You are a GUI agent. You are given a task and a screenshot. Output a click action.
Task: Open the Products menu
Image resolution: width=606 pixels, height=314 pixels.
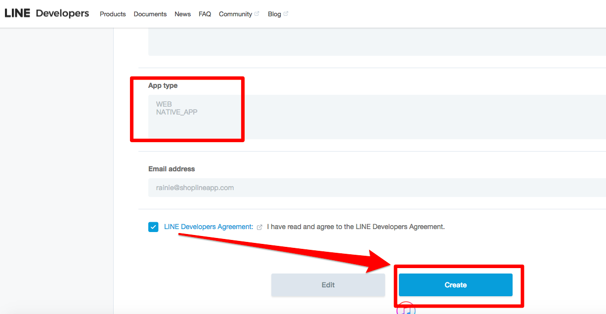click(113, 14)
